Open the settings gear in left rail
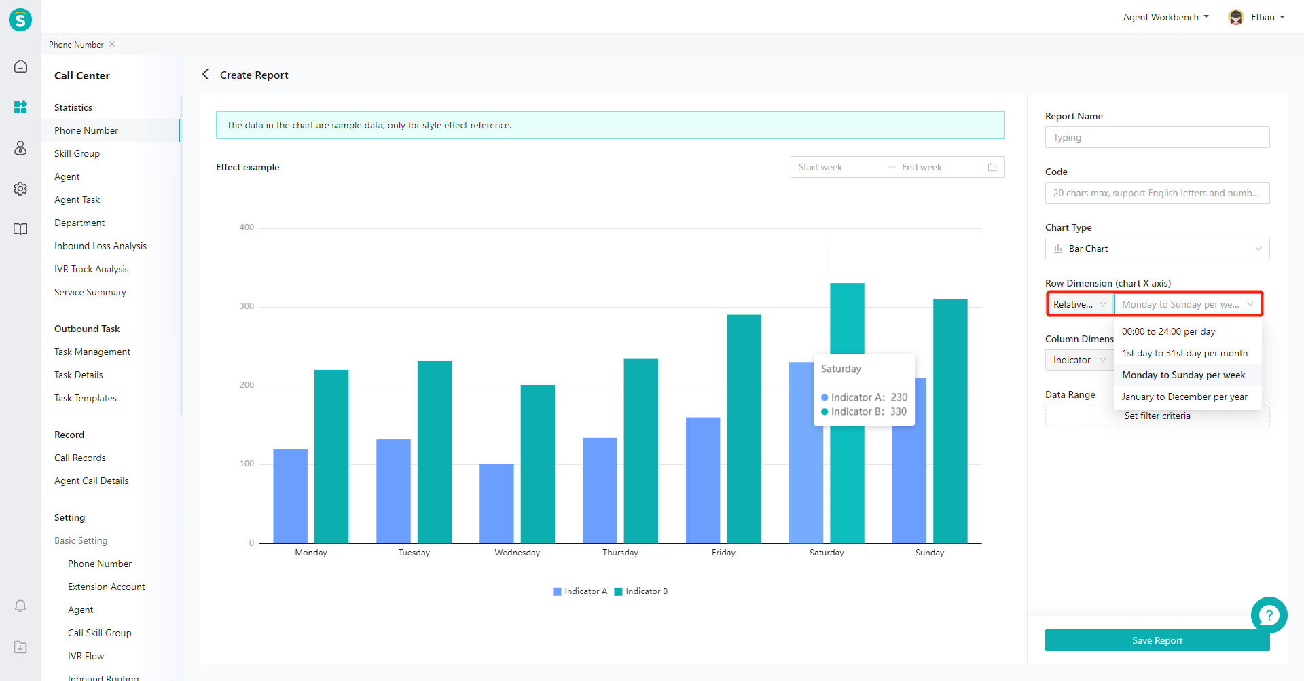1304x681 pixels. pyautogui.click(x=20, y=189)
